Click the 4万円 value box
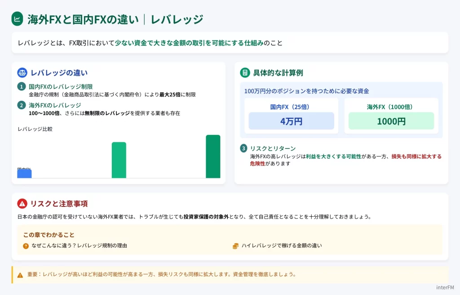This screenshot has height=295, width=460. click(291, 121)
